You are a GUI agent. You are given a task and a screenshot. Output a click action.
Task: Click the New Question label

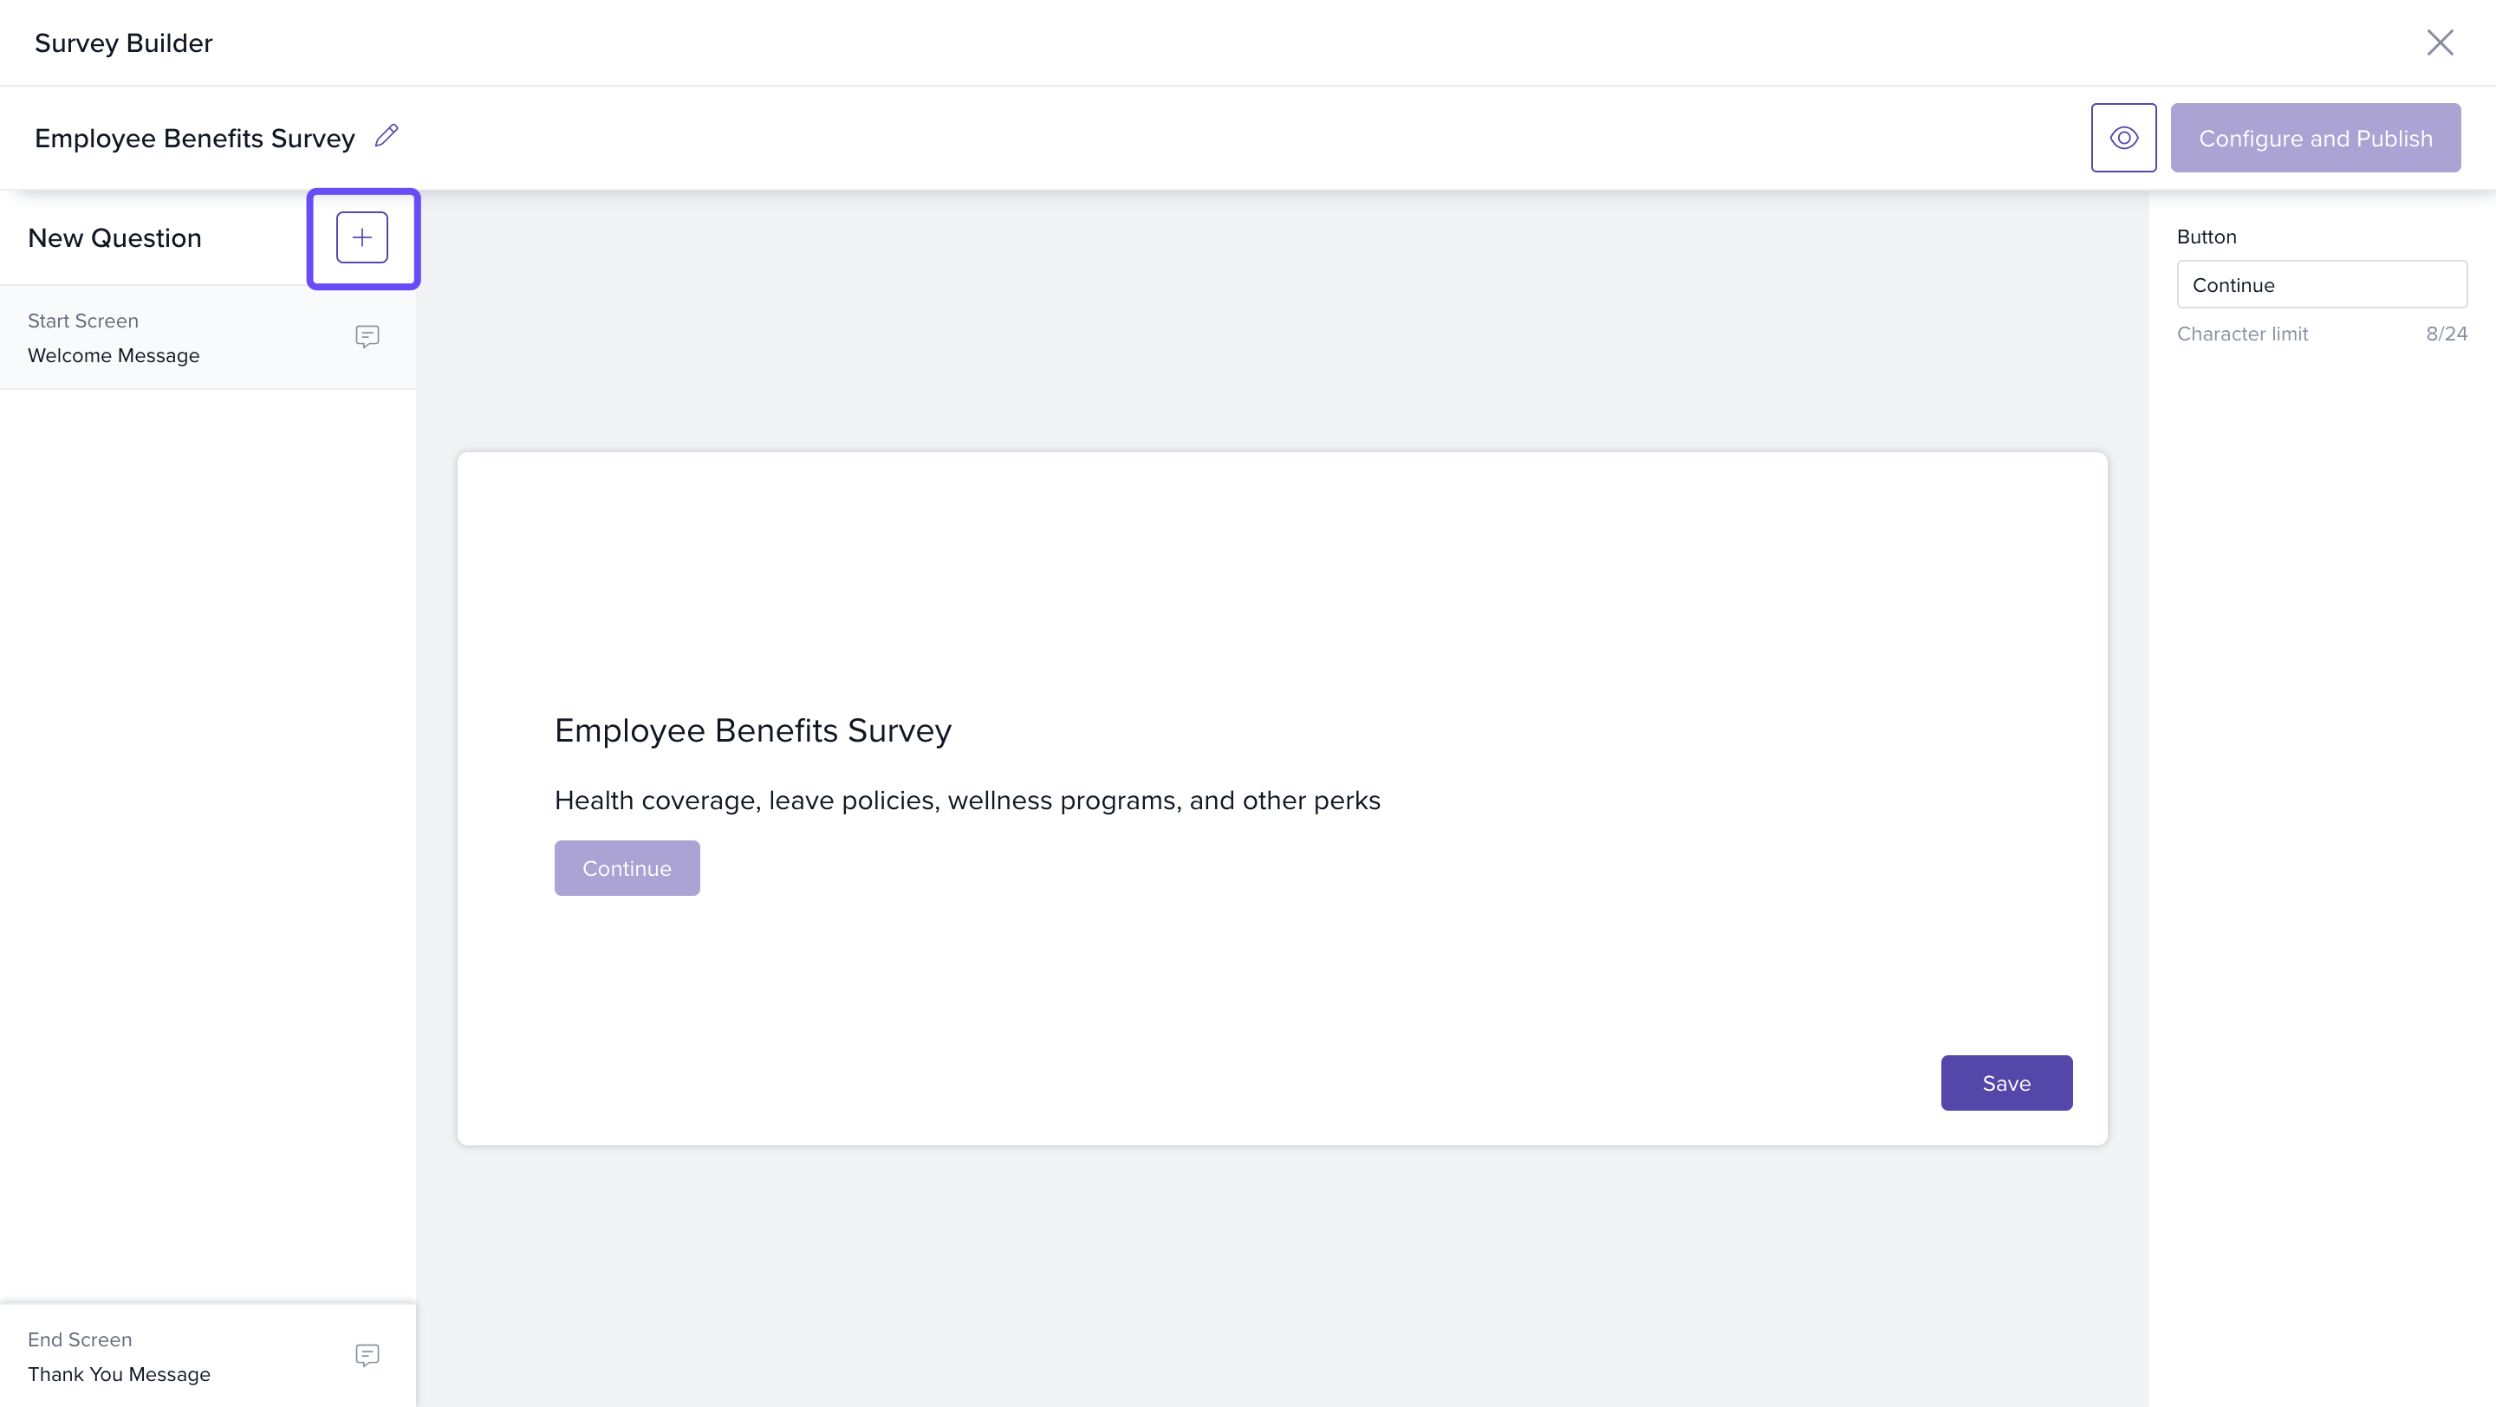point(114,238)
